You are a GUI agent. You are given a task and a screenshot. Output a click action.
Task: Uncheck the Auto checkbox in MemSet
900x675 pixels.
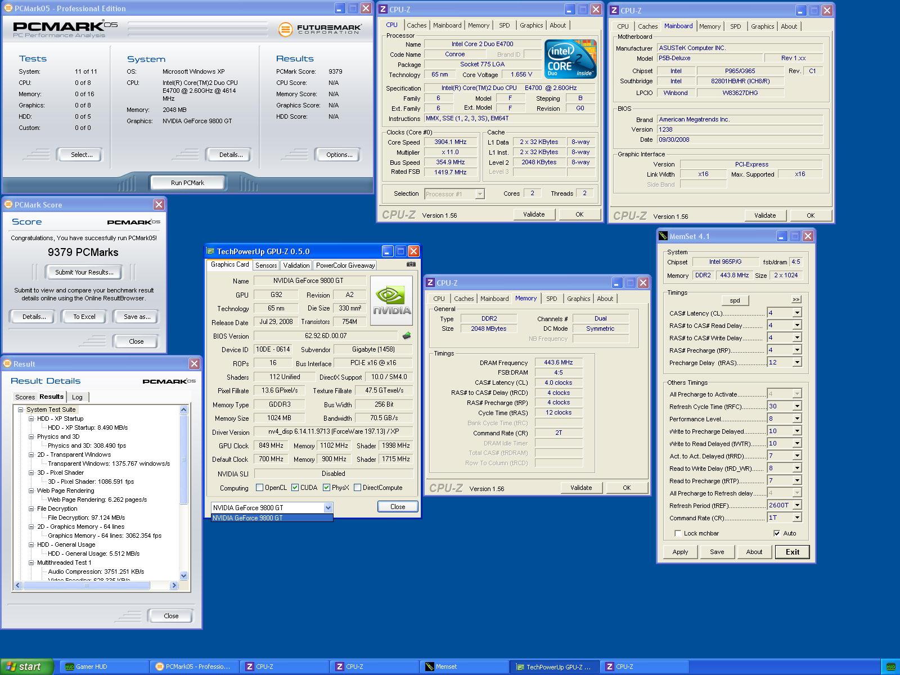tap(777, 533)
